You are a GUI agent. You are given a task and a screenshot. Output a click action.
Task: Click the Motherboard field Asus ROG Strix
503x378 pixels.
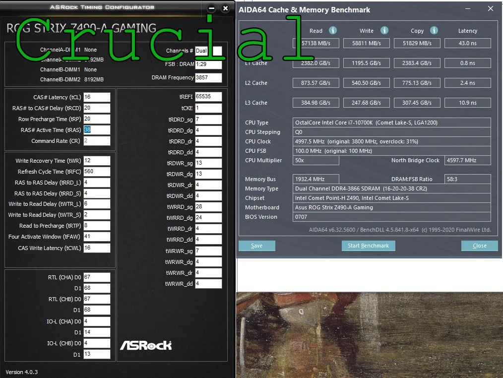click(x=392, y=208)
